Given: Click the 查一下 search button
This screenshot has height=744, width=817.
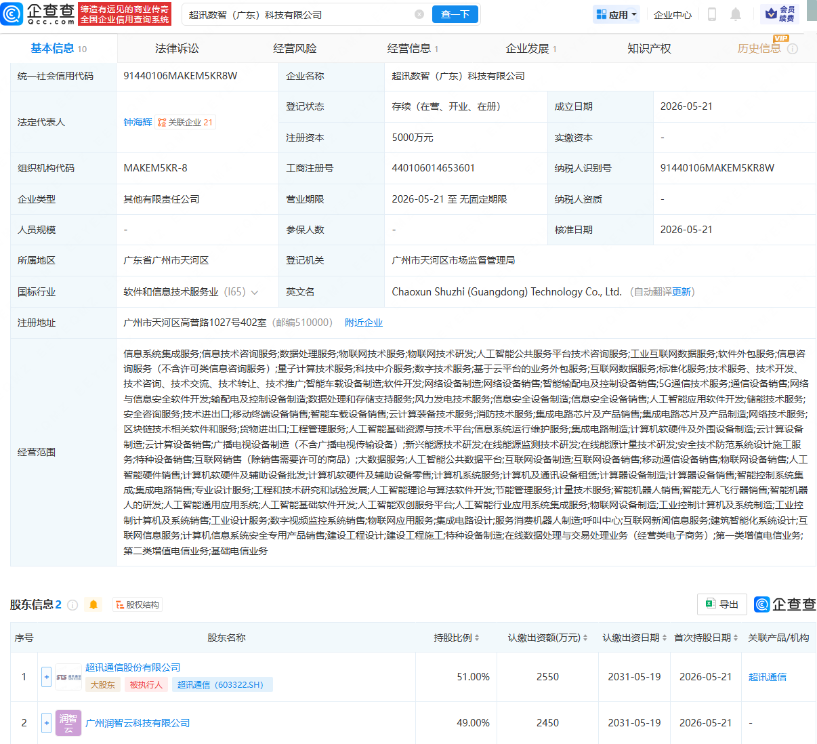Looking at the screenshot, I should 455,14.
